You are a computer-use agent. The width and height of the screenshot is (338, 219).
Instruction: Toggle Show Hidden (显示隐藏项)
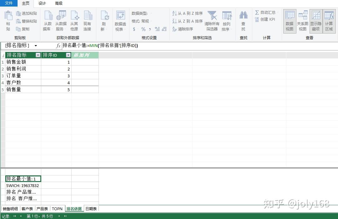[316, 21]
